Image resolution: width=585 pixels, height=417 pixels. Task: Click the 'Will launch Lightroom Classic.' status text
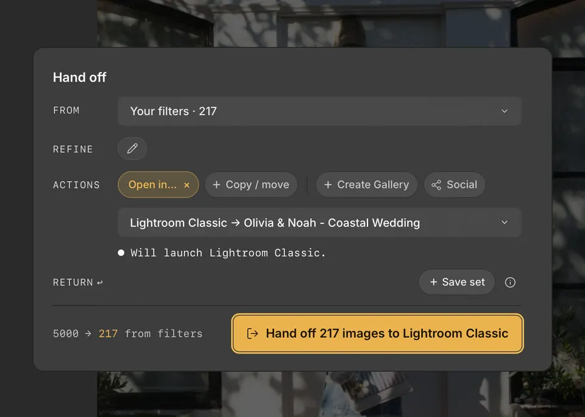pyautogui.click(x=228, y=253)
